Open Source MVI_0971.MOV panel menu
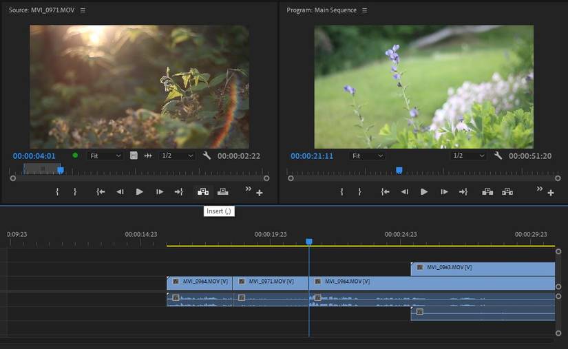568x349 pixels. (x=83, y=10)
